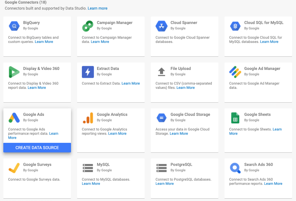Select the MySQL connector card title
This screenshot has height=201, width=296.
pos(103,165)
